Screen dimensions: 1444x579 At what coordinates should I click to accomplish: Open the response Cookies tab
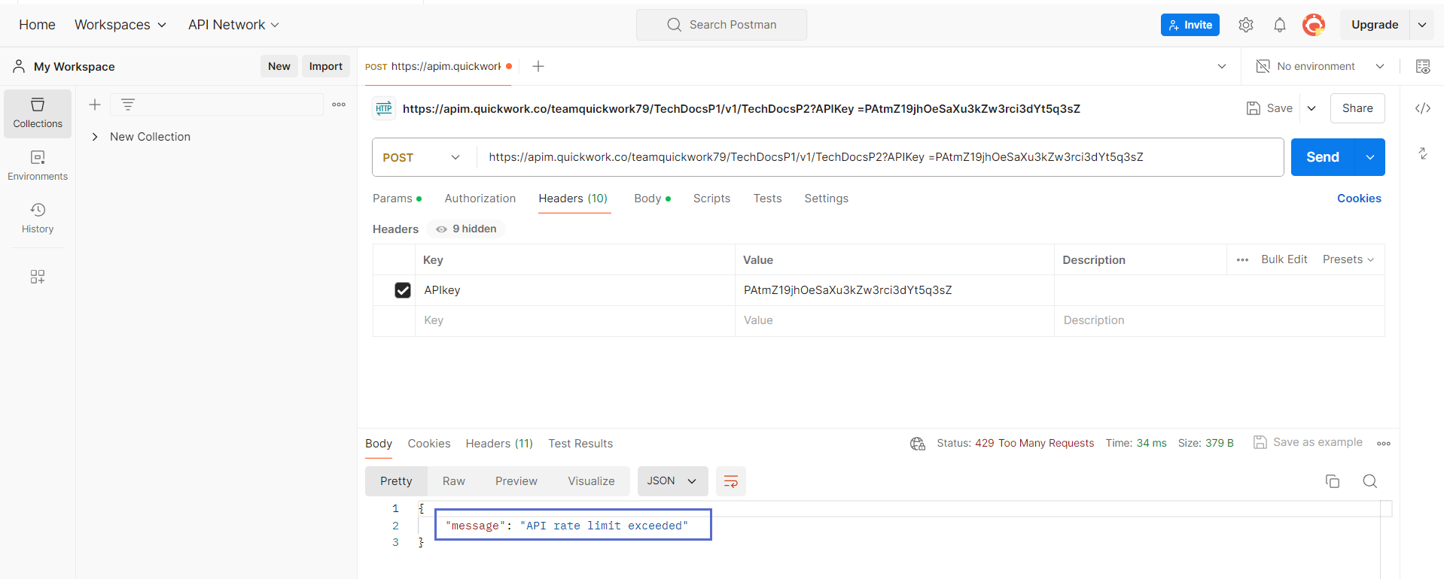(429, 444)
